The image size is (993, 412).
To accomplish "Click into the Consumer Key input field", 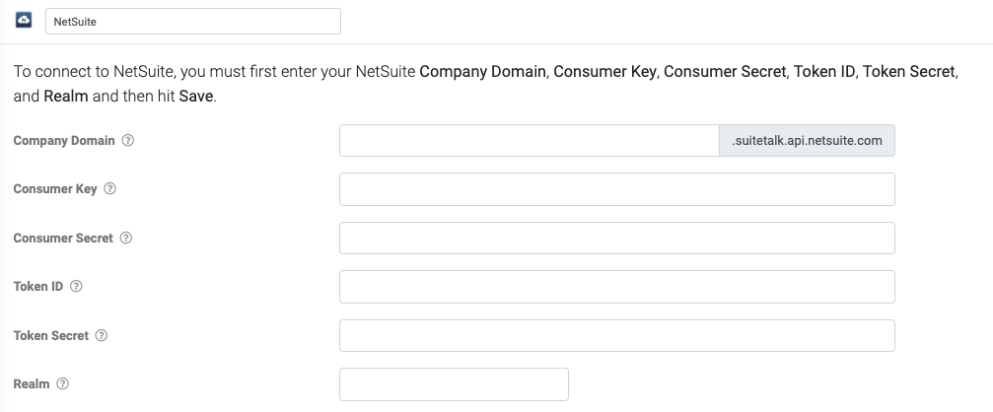I will click(616, 189).
